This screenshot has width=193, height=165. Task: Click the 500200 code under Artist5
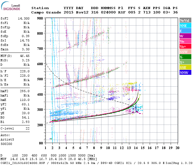tap(6, 144)
